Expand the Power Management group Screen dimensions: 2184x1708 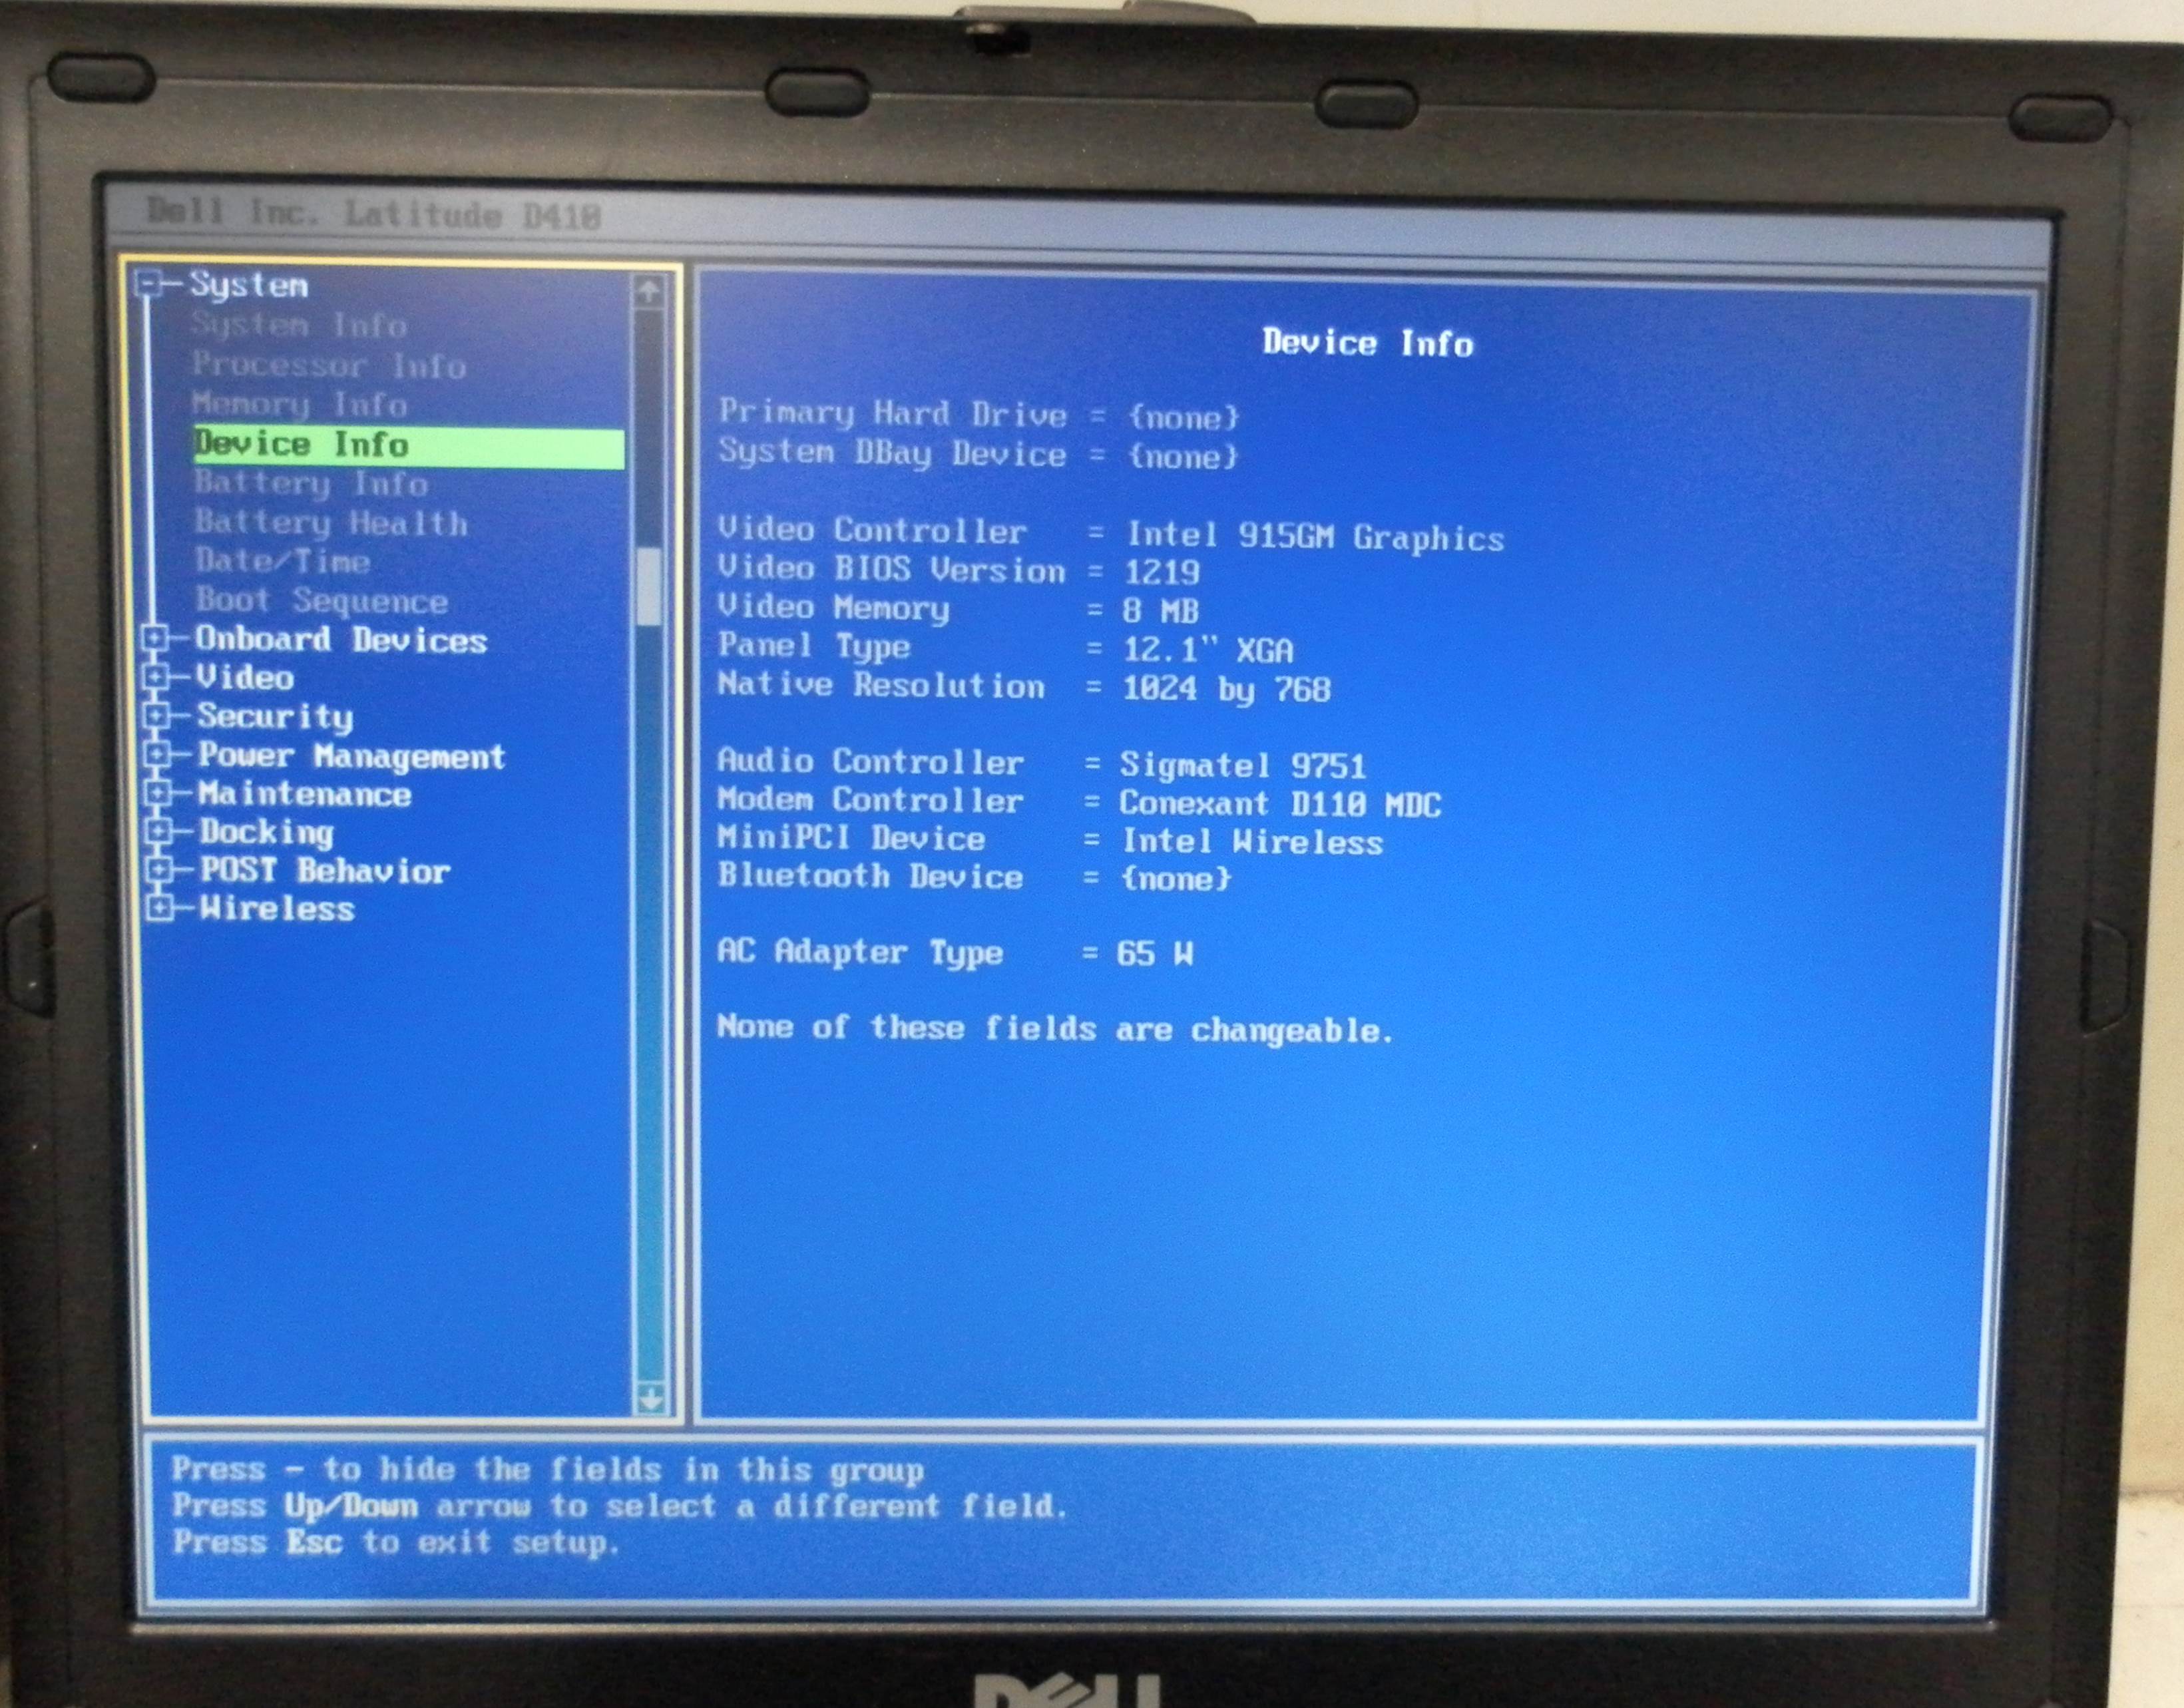[156, 754]
